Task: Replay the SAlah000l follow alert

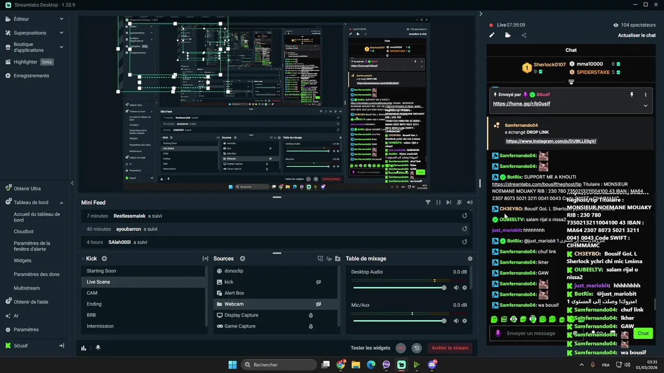Action: [x=464, y=241]
